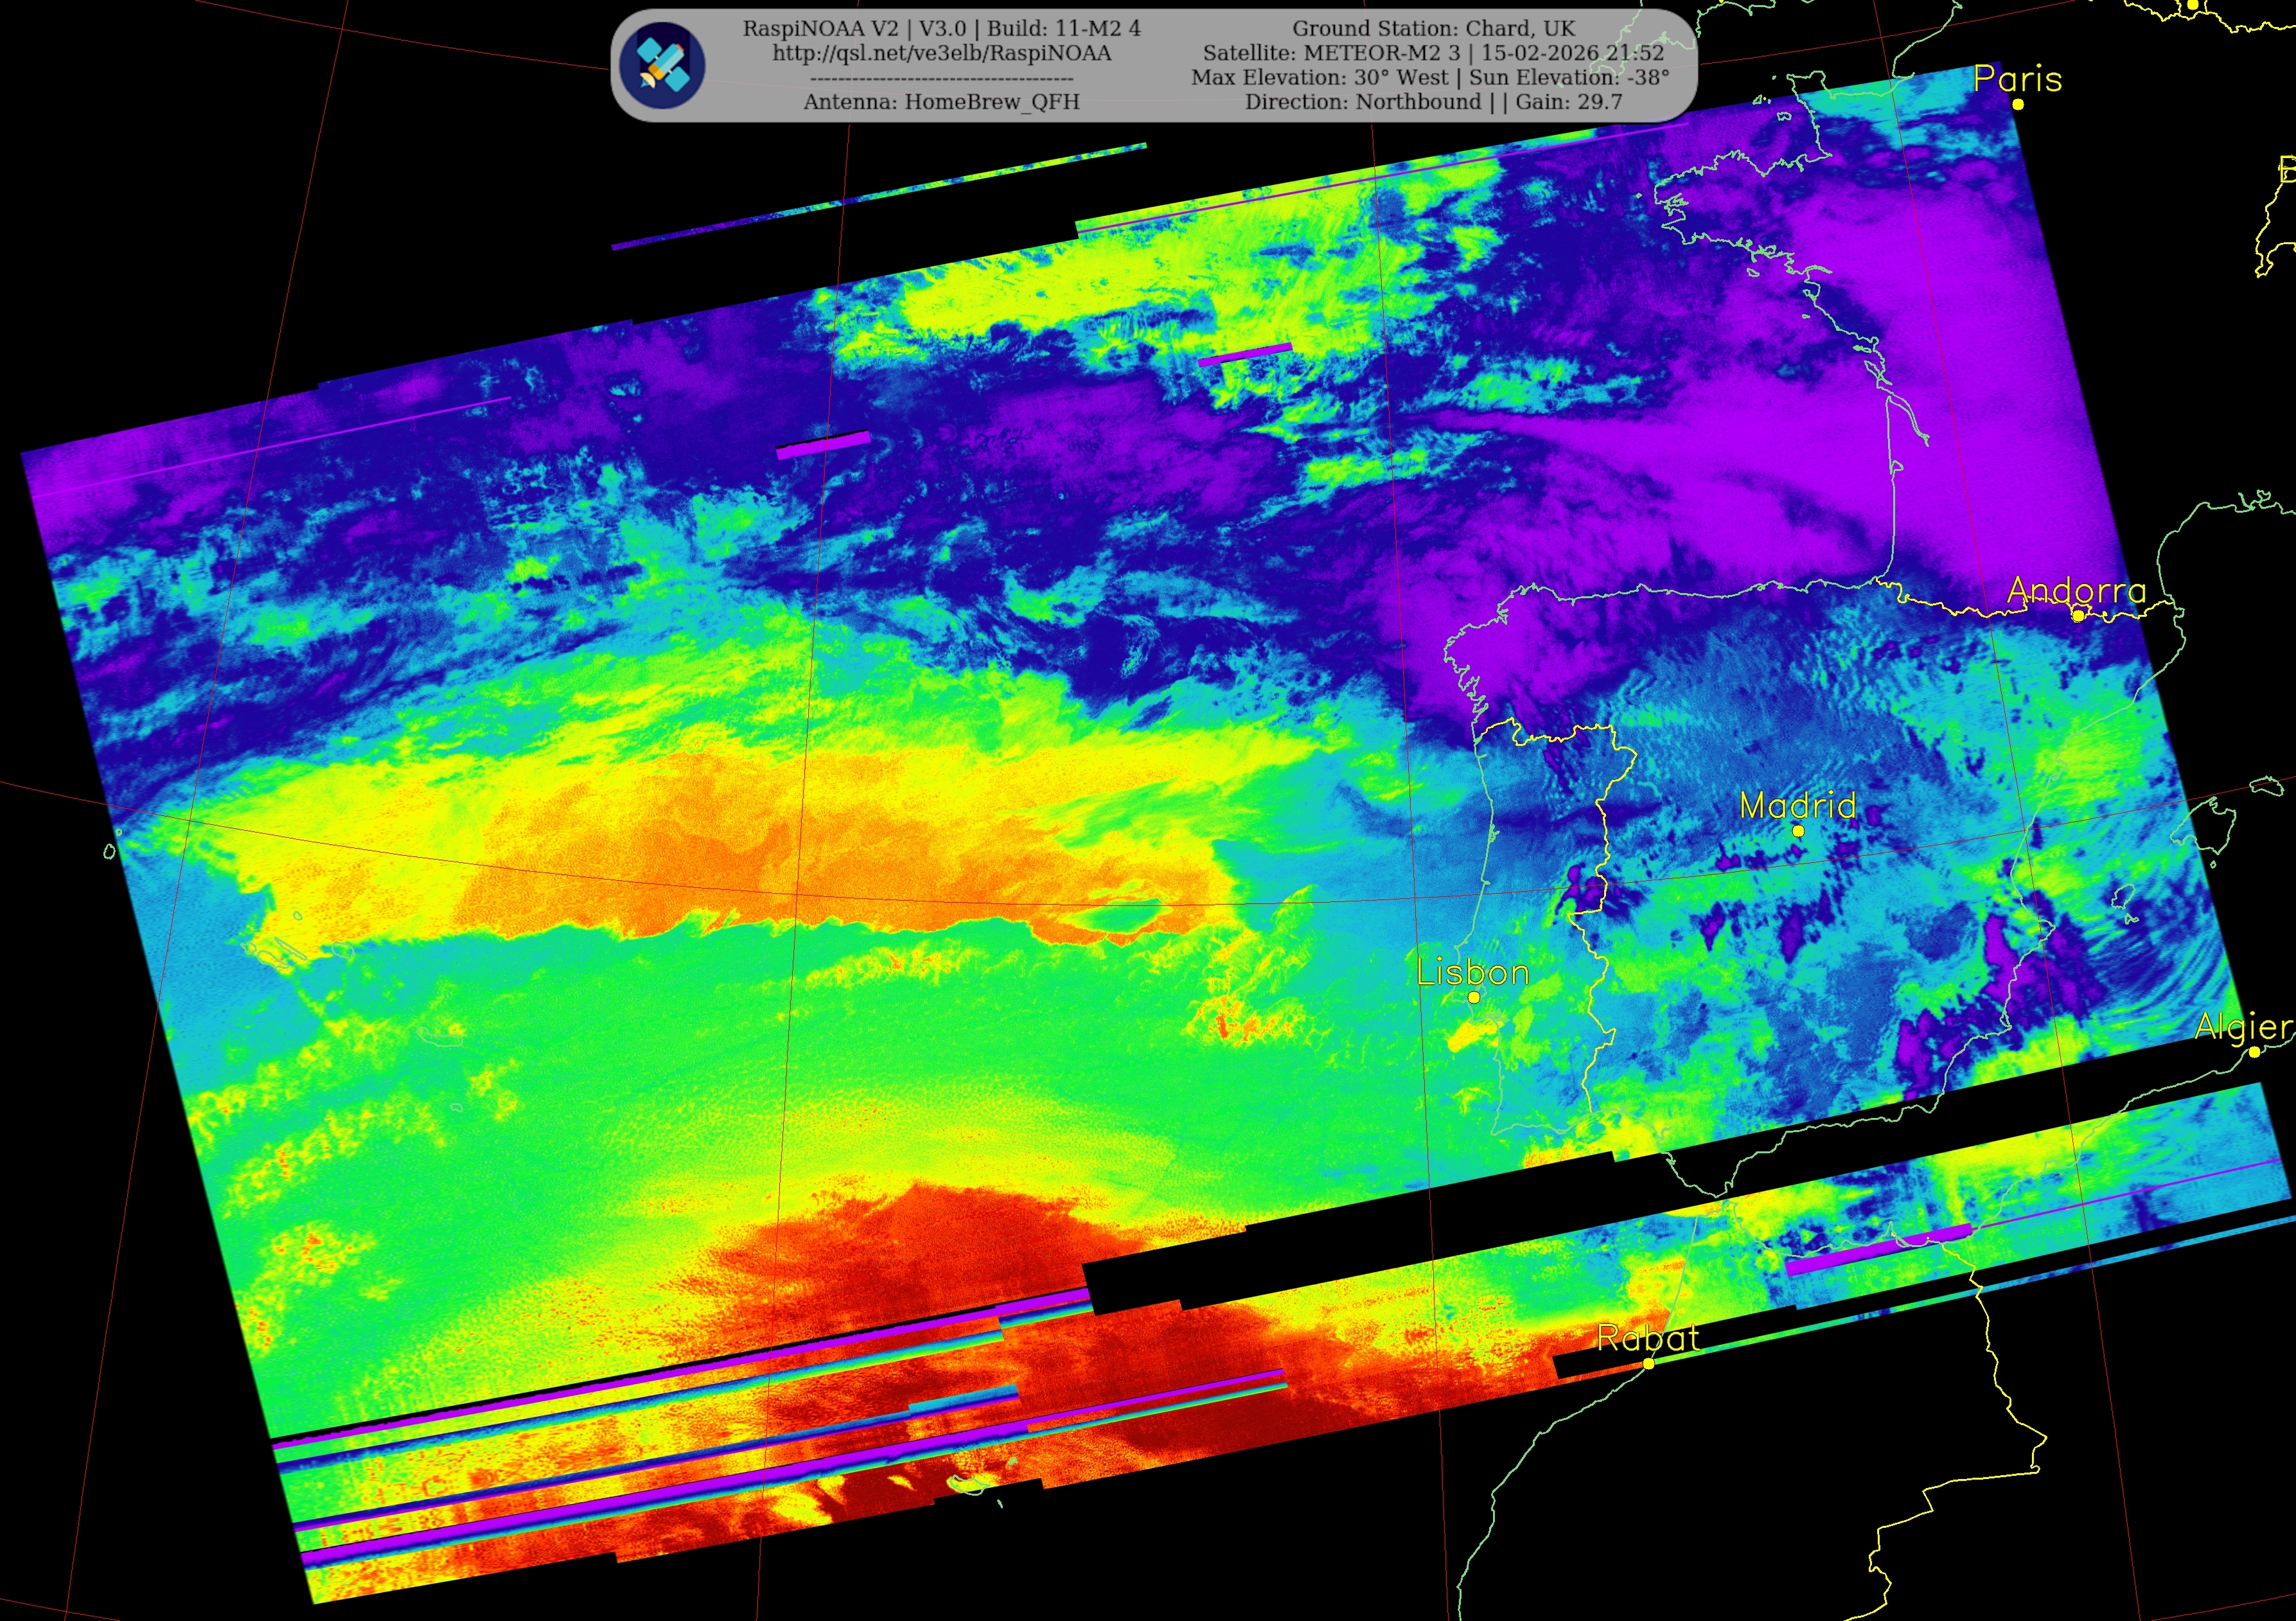Click the yellow Madrid city marker dot
Image resolution: width=2296 pixels, height=1621 pixels.
[1798, 830]
